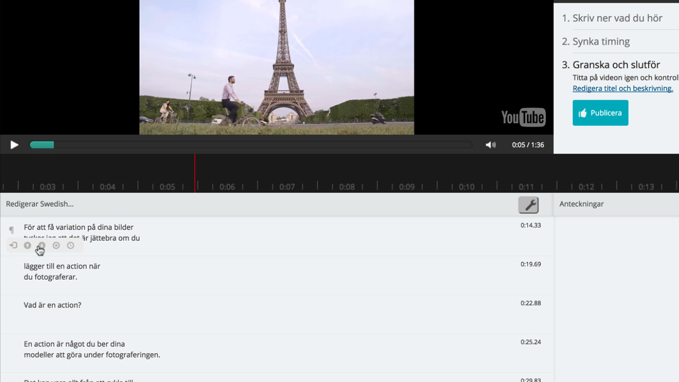The image size is (679, 382).
Task: Select the subtitle 'Vad är en action?'
Action: click(x=53, y=305)
